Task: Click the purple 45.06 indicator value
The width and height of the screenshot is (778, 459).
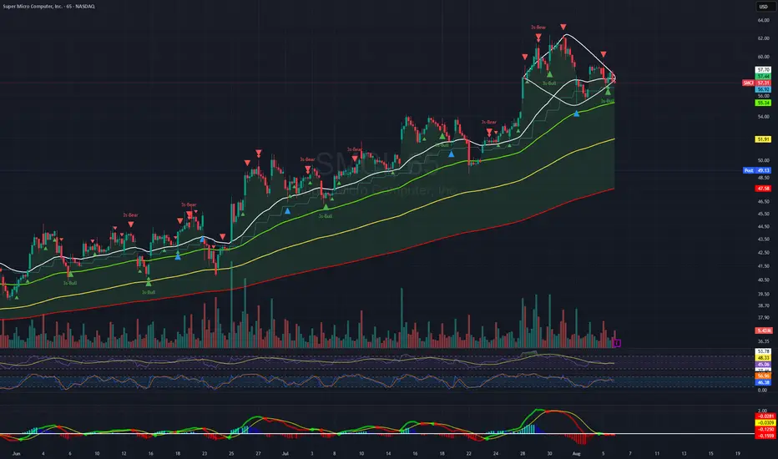Action: [x=763, y=364]
